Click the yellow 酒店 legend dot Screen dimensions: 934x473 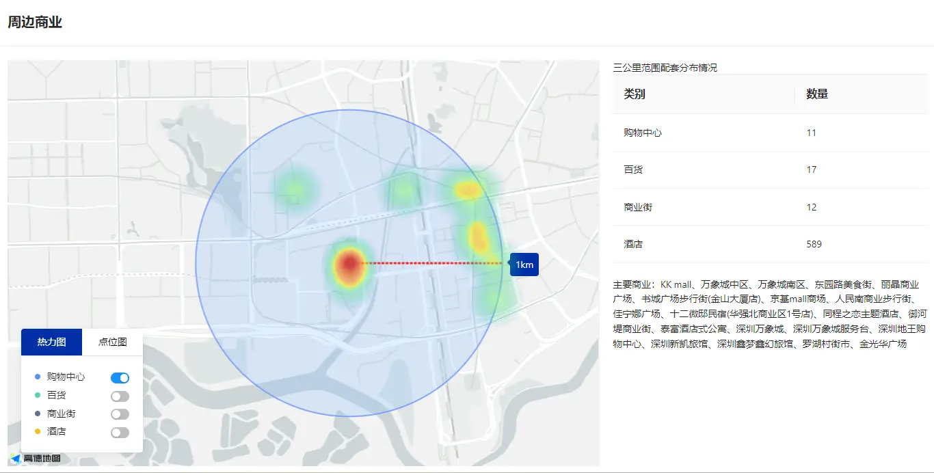point(37,431)
